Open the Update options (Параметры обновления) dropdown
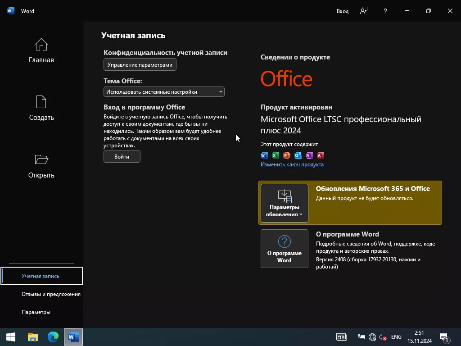The height and width of the screenshot is (346, 461). coord(285,203)
